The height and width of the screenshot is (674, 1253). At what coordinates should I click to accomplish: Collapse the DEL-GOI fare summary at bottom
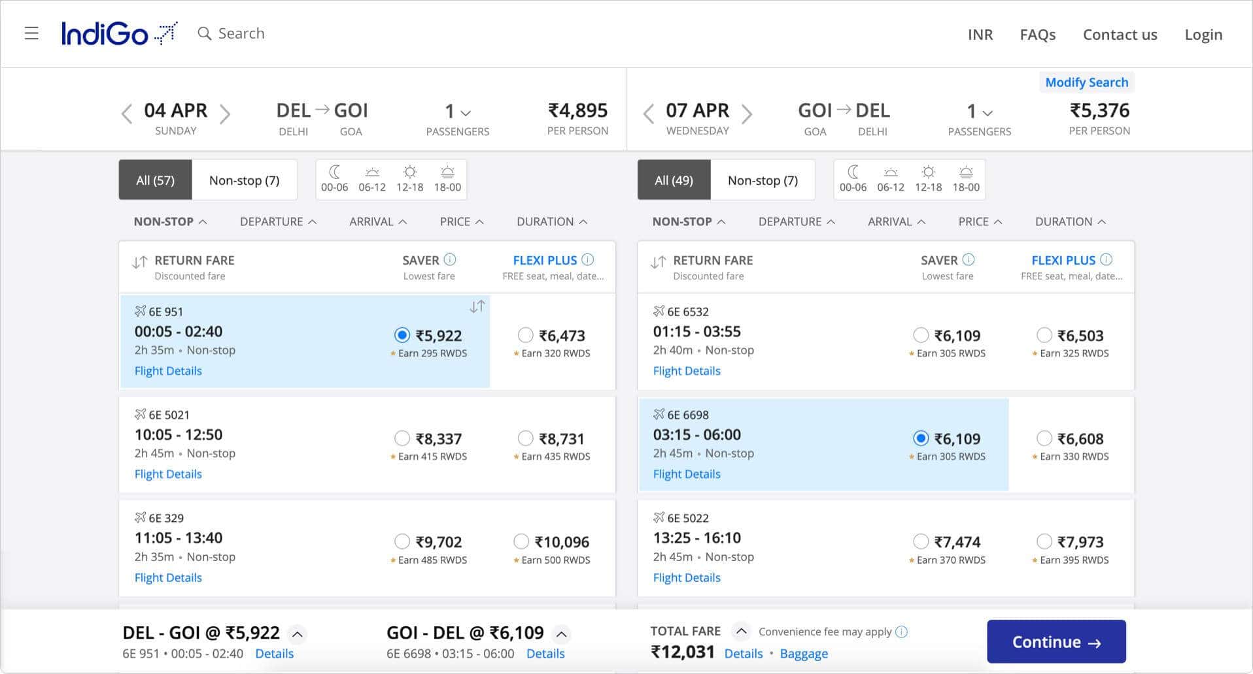[x=298, y=634]
